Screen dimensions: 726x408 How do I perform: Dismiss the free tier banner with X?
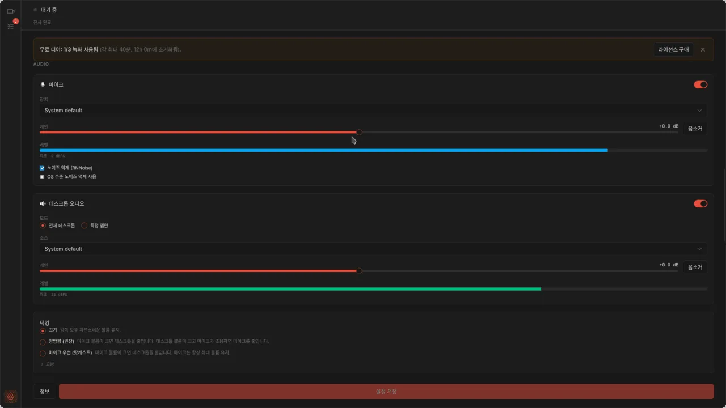[703, 49]
